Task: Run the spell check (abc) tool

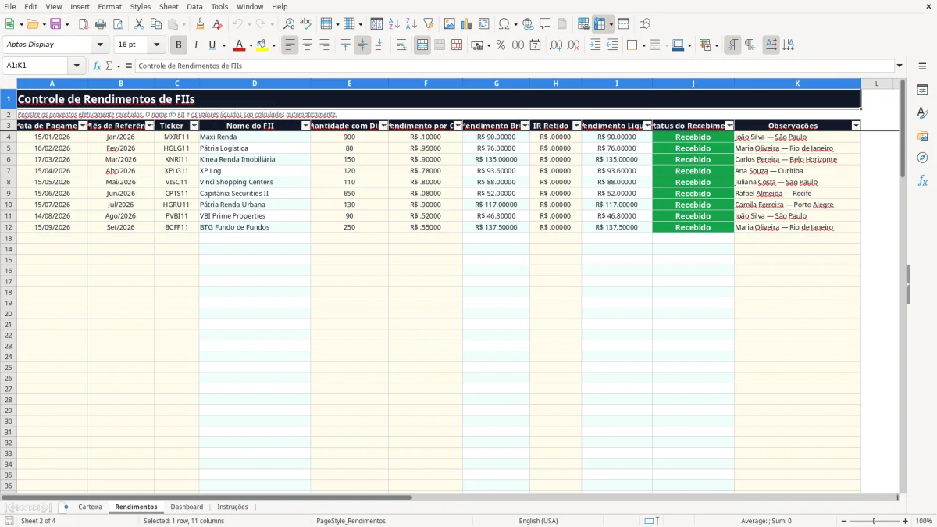Action: tap(306, 24)
